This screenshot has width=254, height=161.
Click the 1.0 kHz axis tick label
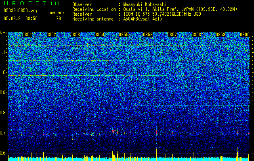click(3, 72)
